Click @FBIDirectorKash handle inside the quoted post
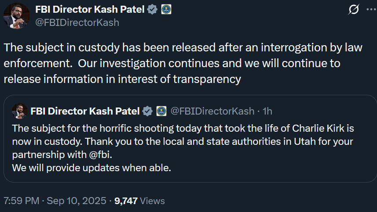Image resolution: width=377 pixels, height=212 pixels. coord(212,111)
